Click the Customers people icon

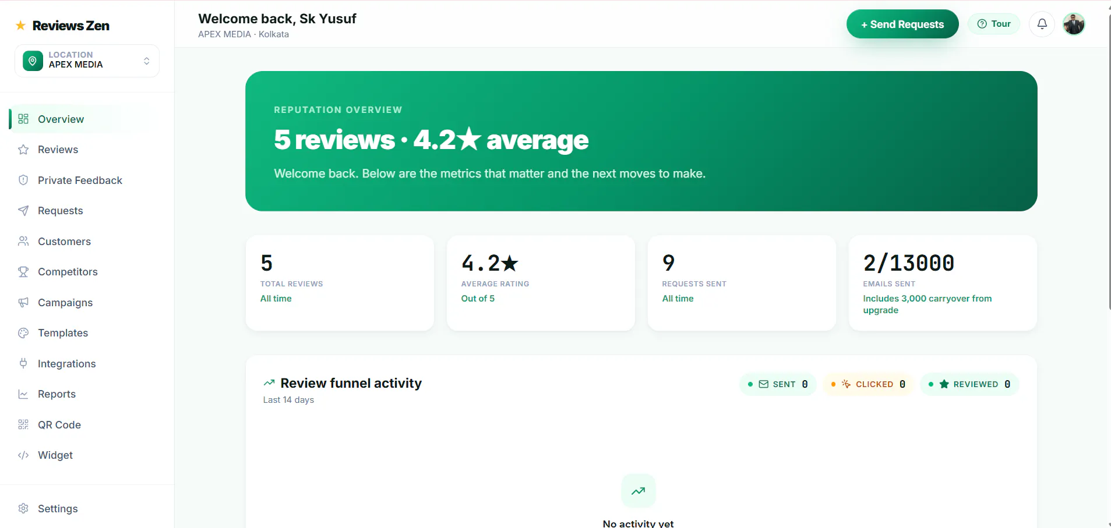click(x=23, y=241)
